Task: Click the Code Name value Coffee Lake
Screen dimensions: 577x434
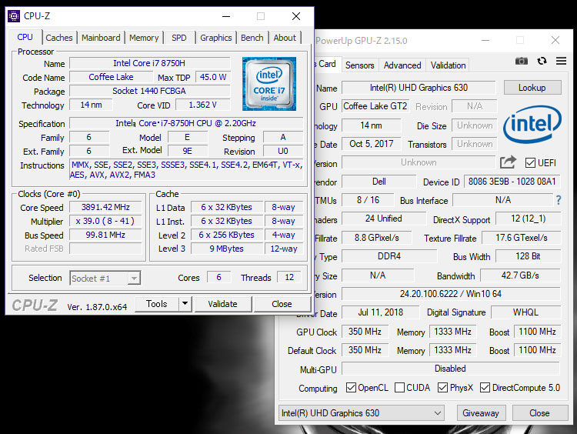Action: click(111, 77)
